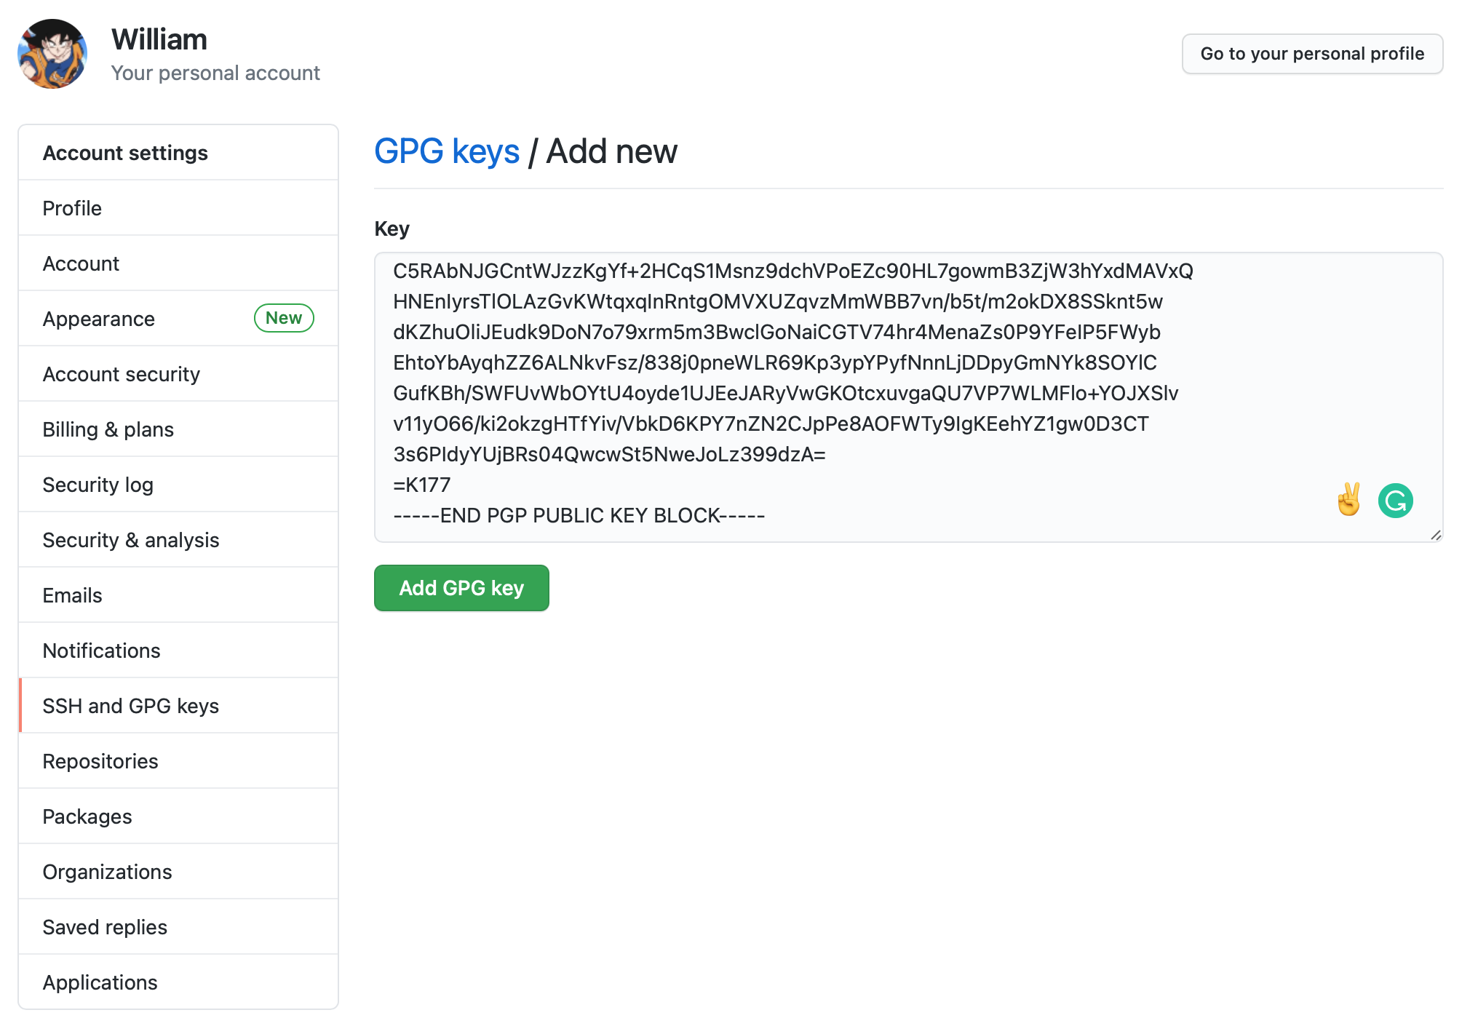The height and width of the screenshot is (1026, 1470).
Task: View the Security log
Action: point(98,484)
